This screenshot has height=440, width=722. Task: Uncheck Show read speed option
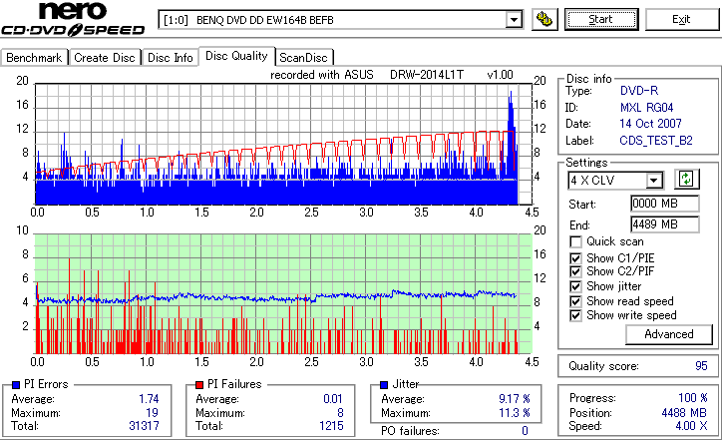[575, 301]
